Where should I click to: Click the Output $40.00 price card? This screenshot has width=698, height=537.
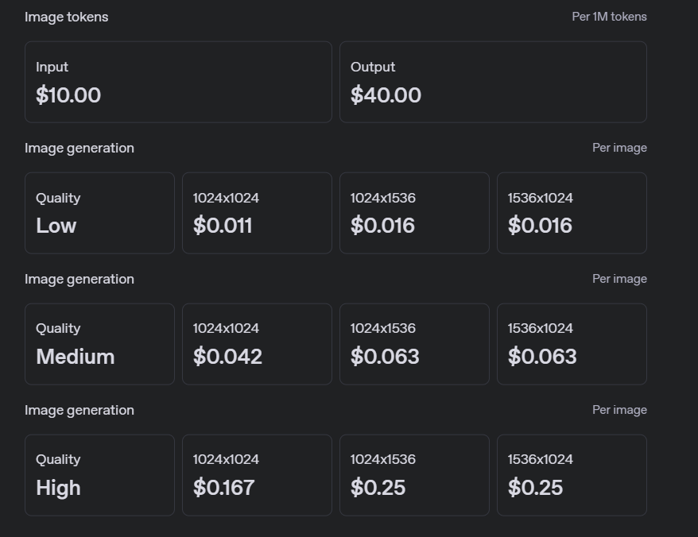point(493,82)
